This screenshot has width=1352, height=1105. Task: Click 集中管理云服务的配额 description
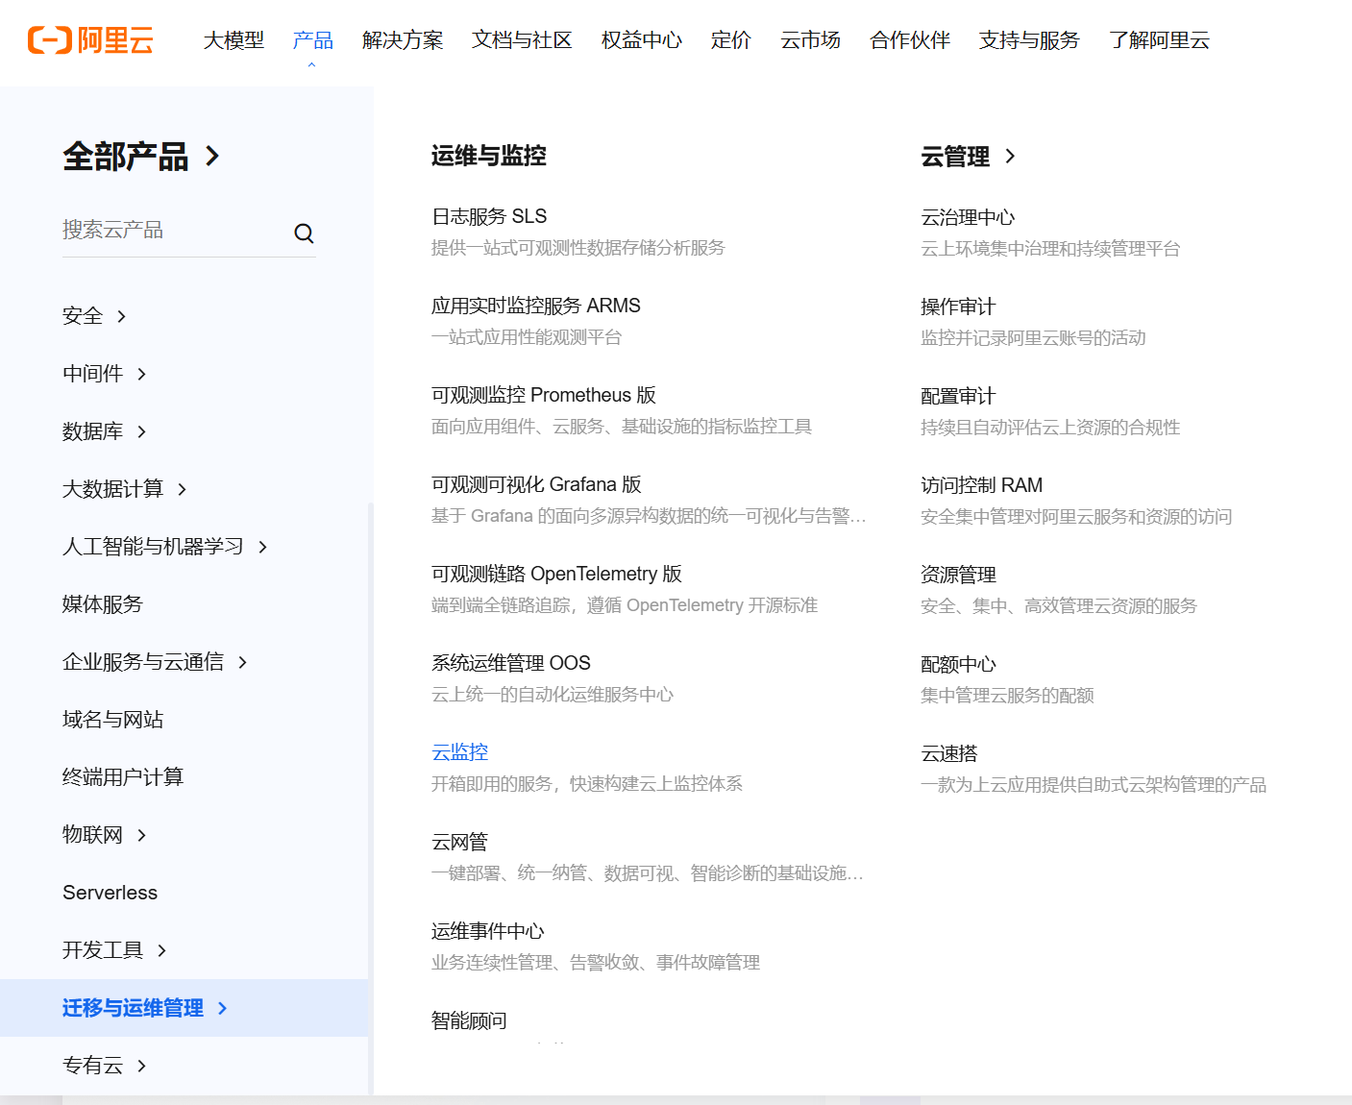(x=1007, y=696)
